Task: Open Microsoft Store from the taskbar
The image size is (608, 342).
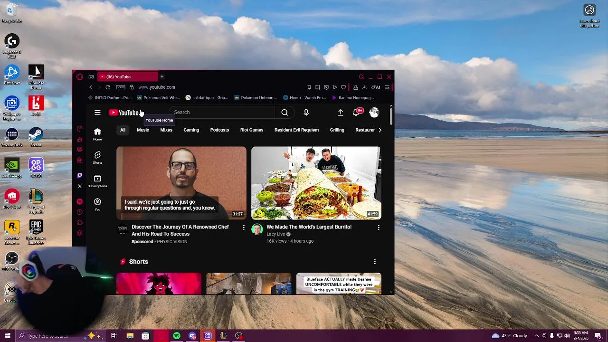Action: pos(145,336)
